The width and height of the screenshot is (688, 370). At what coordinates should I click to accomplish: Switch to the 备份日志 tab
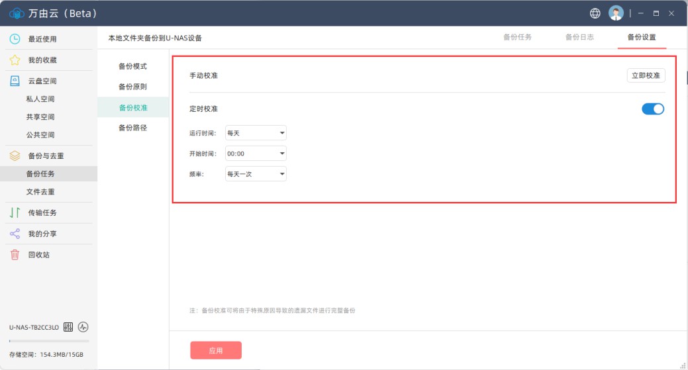[579, 37]
